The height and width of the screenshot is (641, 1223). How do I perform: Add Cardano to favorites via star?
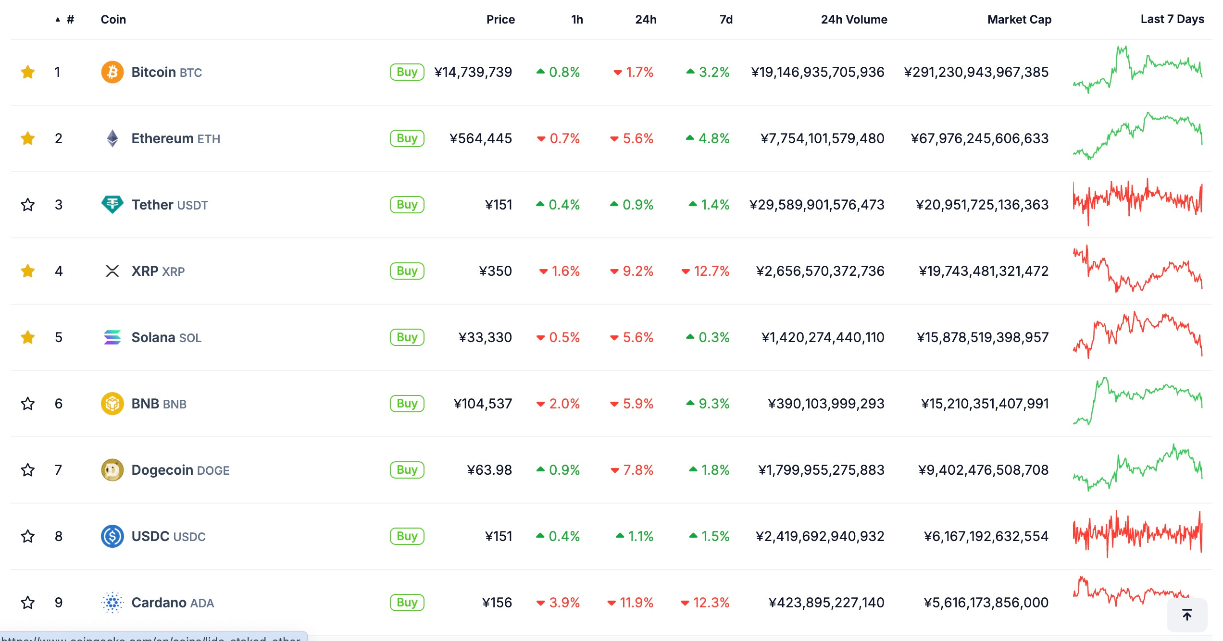28,603
